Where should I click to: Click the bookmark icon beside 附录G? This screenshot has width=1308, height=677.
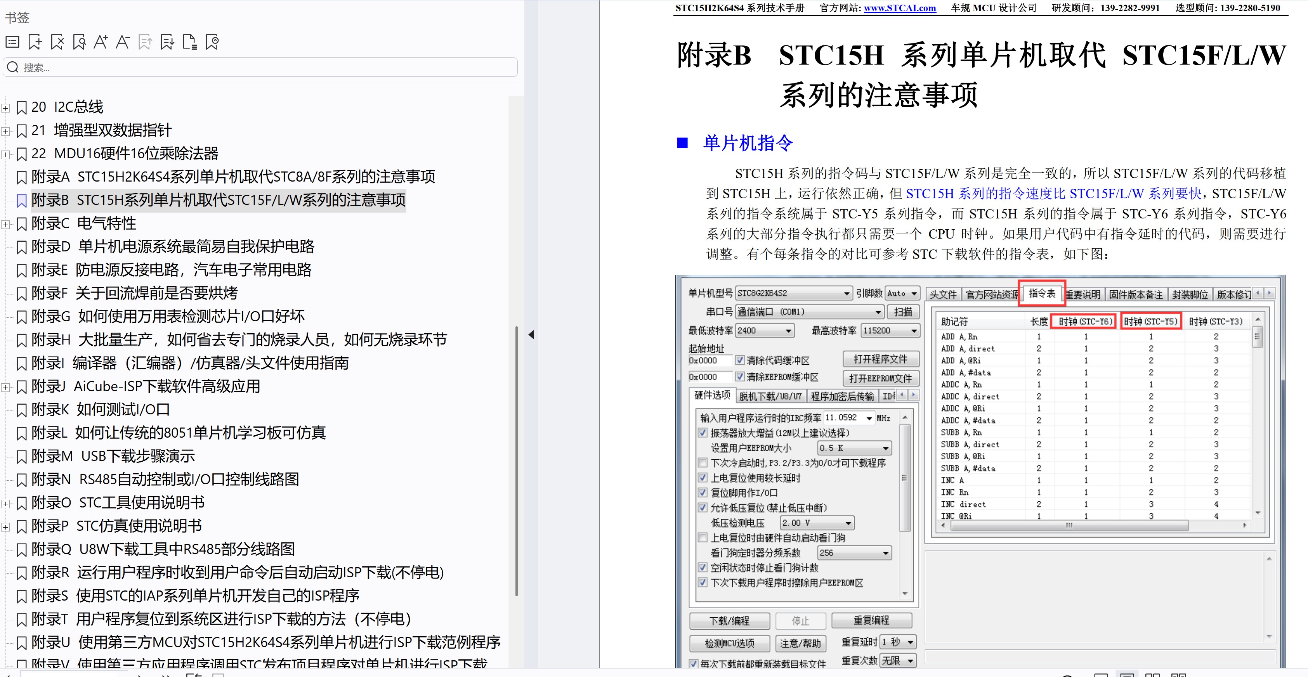pos(21,317)
